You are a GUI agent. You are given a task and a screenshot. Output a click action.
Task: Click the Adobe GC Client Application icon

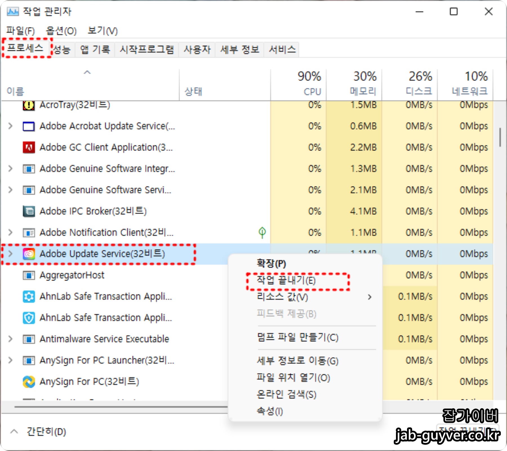pyautogui.click(x=29, y=148)
